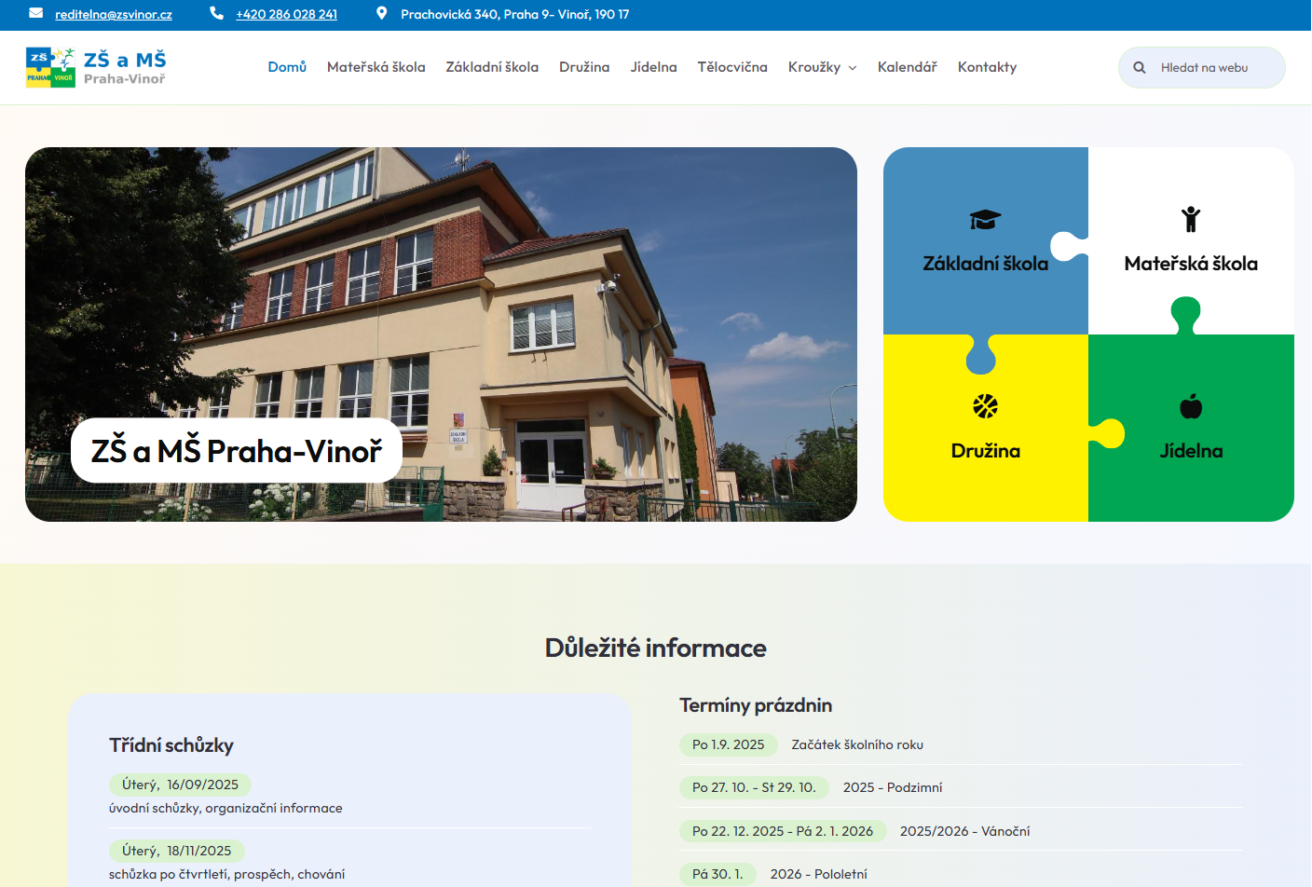Open the Tělocvična navigation item
Viewport: 1312px width, 887px height.
731,67
